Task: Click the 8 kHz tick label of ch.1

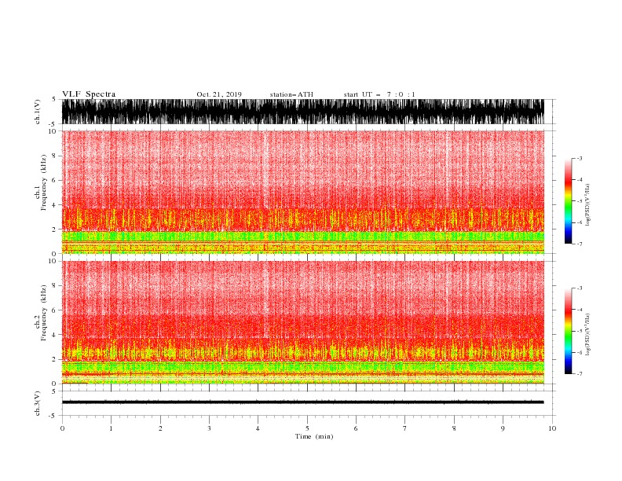Action: pyautogui.click(x=55, y=156)
